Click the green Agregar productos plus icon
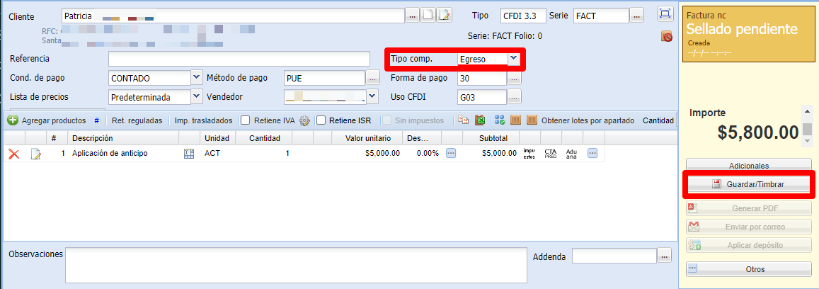 (13, 120)
